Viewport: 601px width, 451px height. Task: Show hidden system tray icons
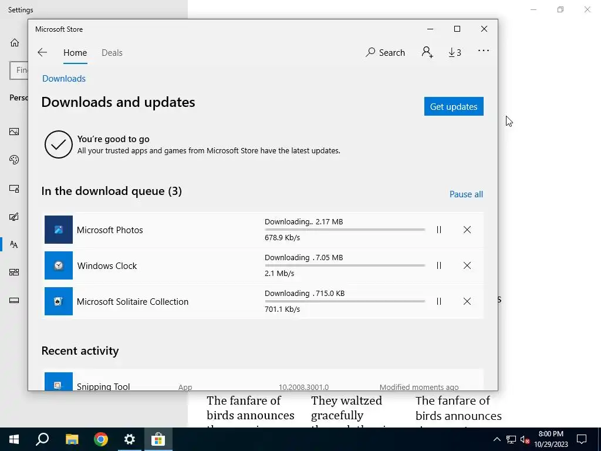(x=497, y=439)
